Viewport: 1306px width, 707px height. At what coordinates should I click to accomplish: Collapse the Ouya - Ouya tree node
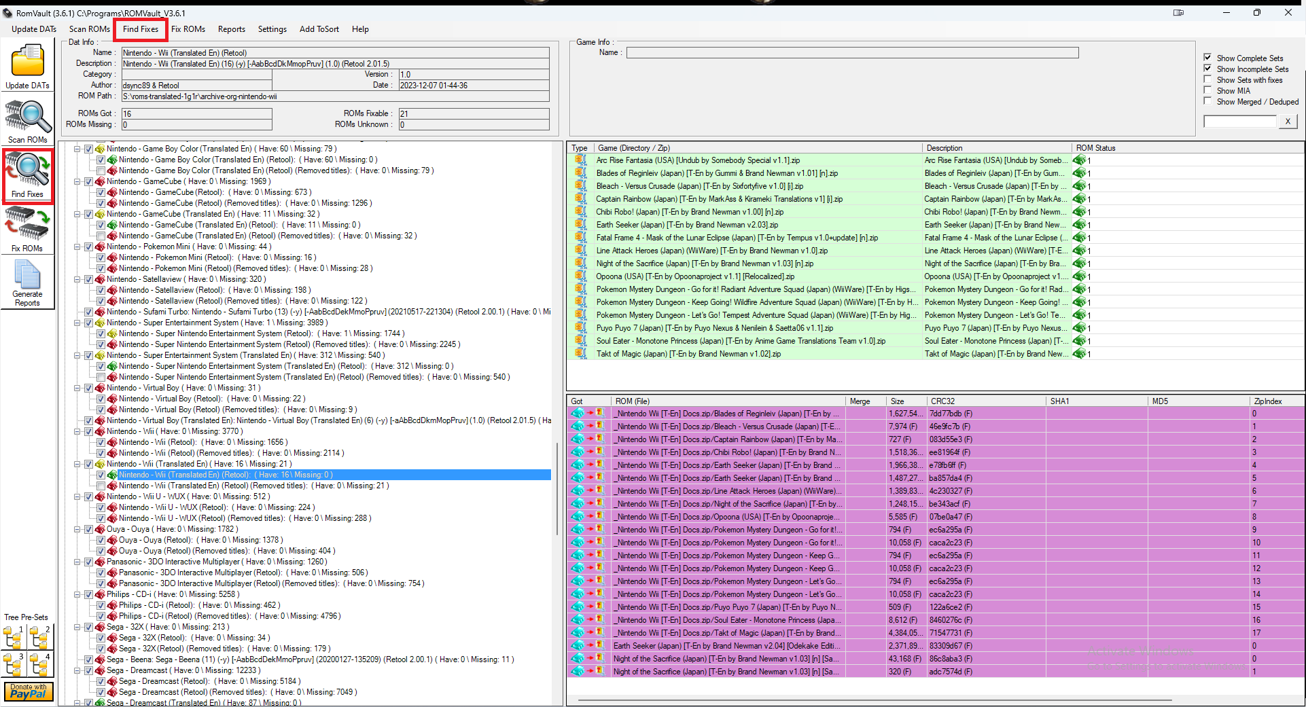tap(77, 529)
